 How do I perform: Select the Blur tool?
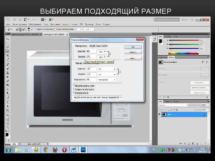tap(8, 89)
